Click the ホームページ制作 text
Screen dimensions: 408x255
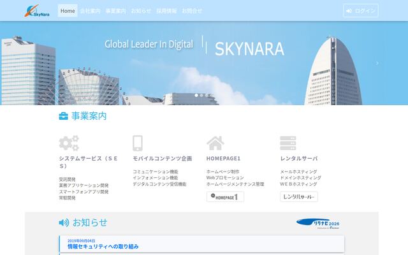click(x=222, y=171)
